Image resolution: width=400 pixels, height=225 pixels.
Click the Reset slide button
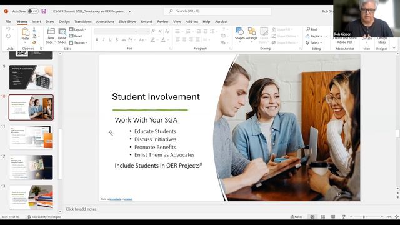(x=76, y=36)
